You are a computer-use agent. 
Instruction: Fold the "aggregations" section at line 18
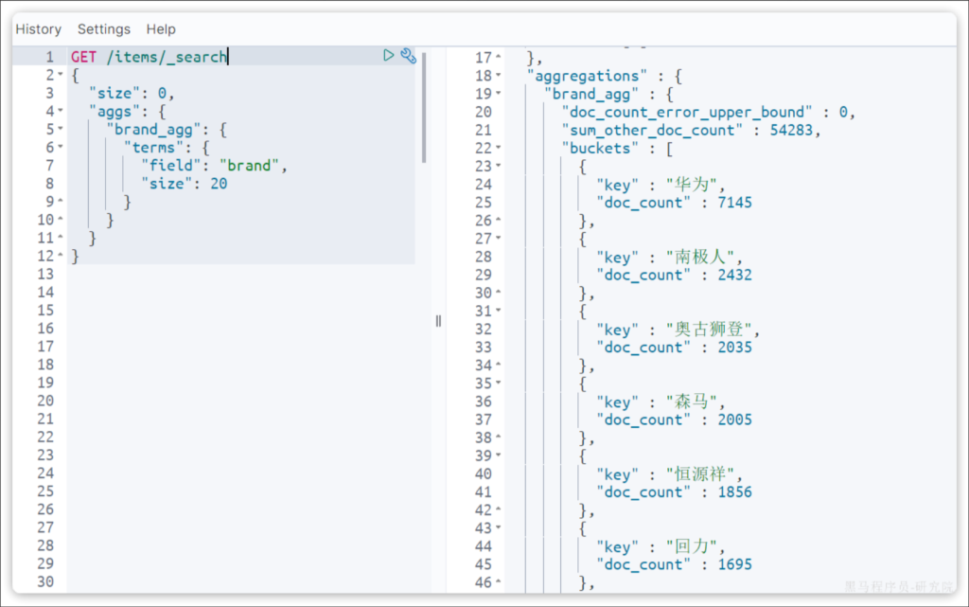(499, 76)
